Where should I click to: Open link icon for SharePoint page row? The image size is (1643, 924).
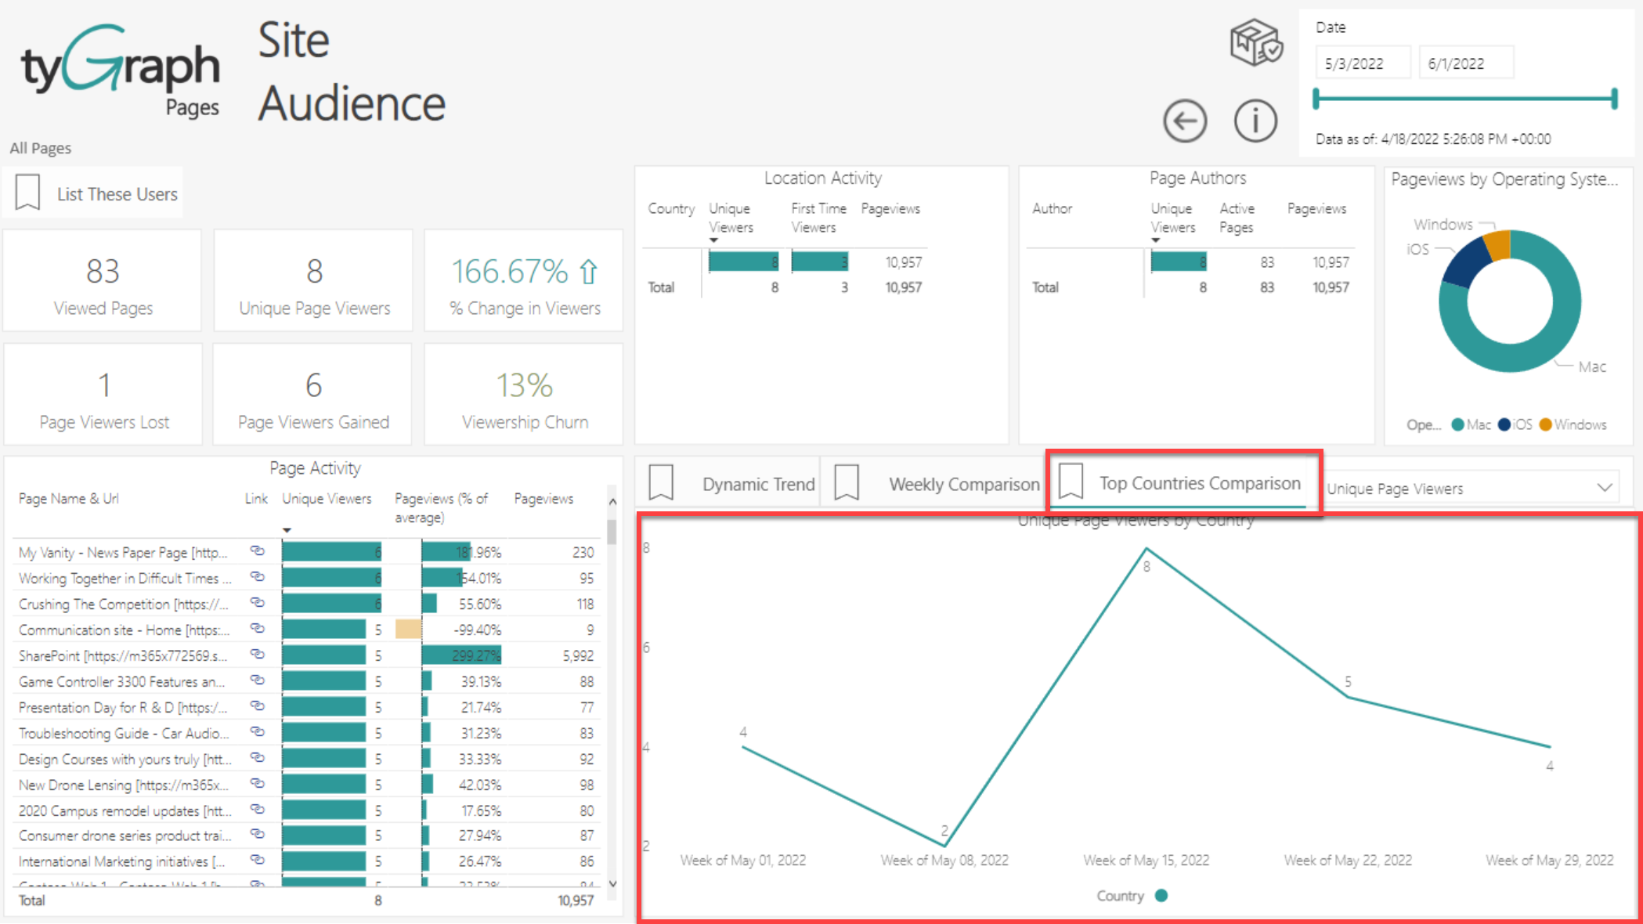click(x=257, y=655)
